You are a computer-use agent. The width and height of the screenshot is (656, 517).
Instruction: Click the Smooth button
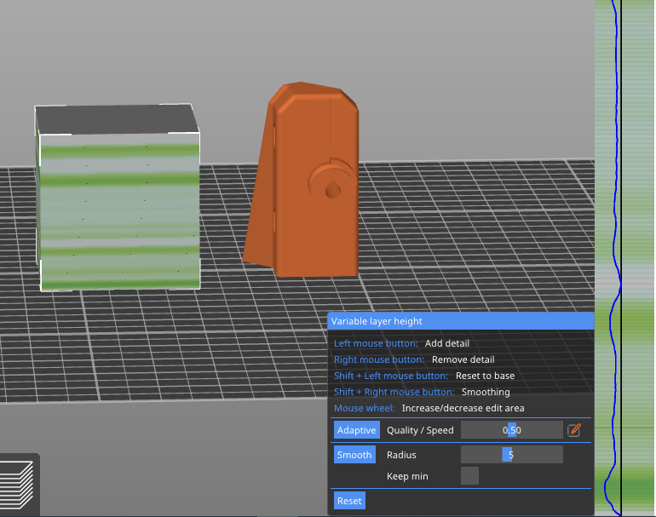pos(354,455)
